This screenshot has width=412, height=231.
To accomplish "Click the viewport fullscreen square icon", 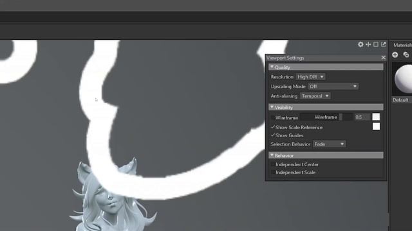I will pos(376,44).
